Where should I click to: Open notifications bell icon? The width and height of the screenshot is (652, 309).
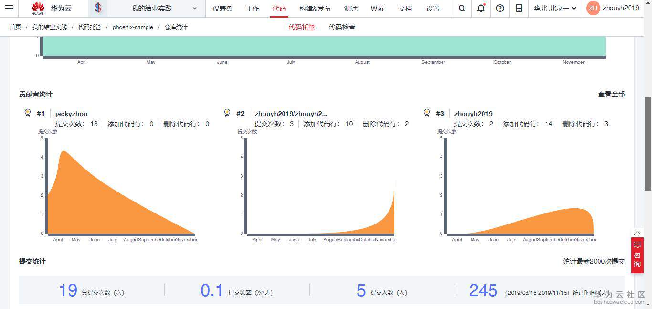pyautogui.click(x=481, y=8)
